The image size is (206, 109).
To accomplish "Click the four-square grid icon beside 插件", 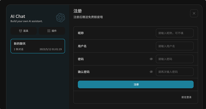I will pyautogui.click(x=49, y=31).
